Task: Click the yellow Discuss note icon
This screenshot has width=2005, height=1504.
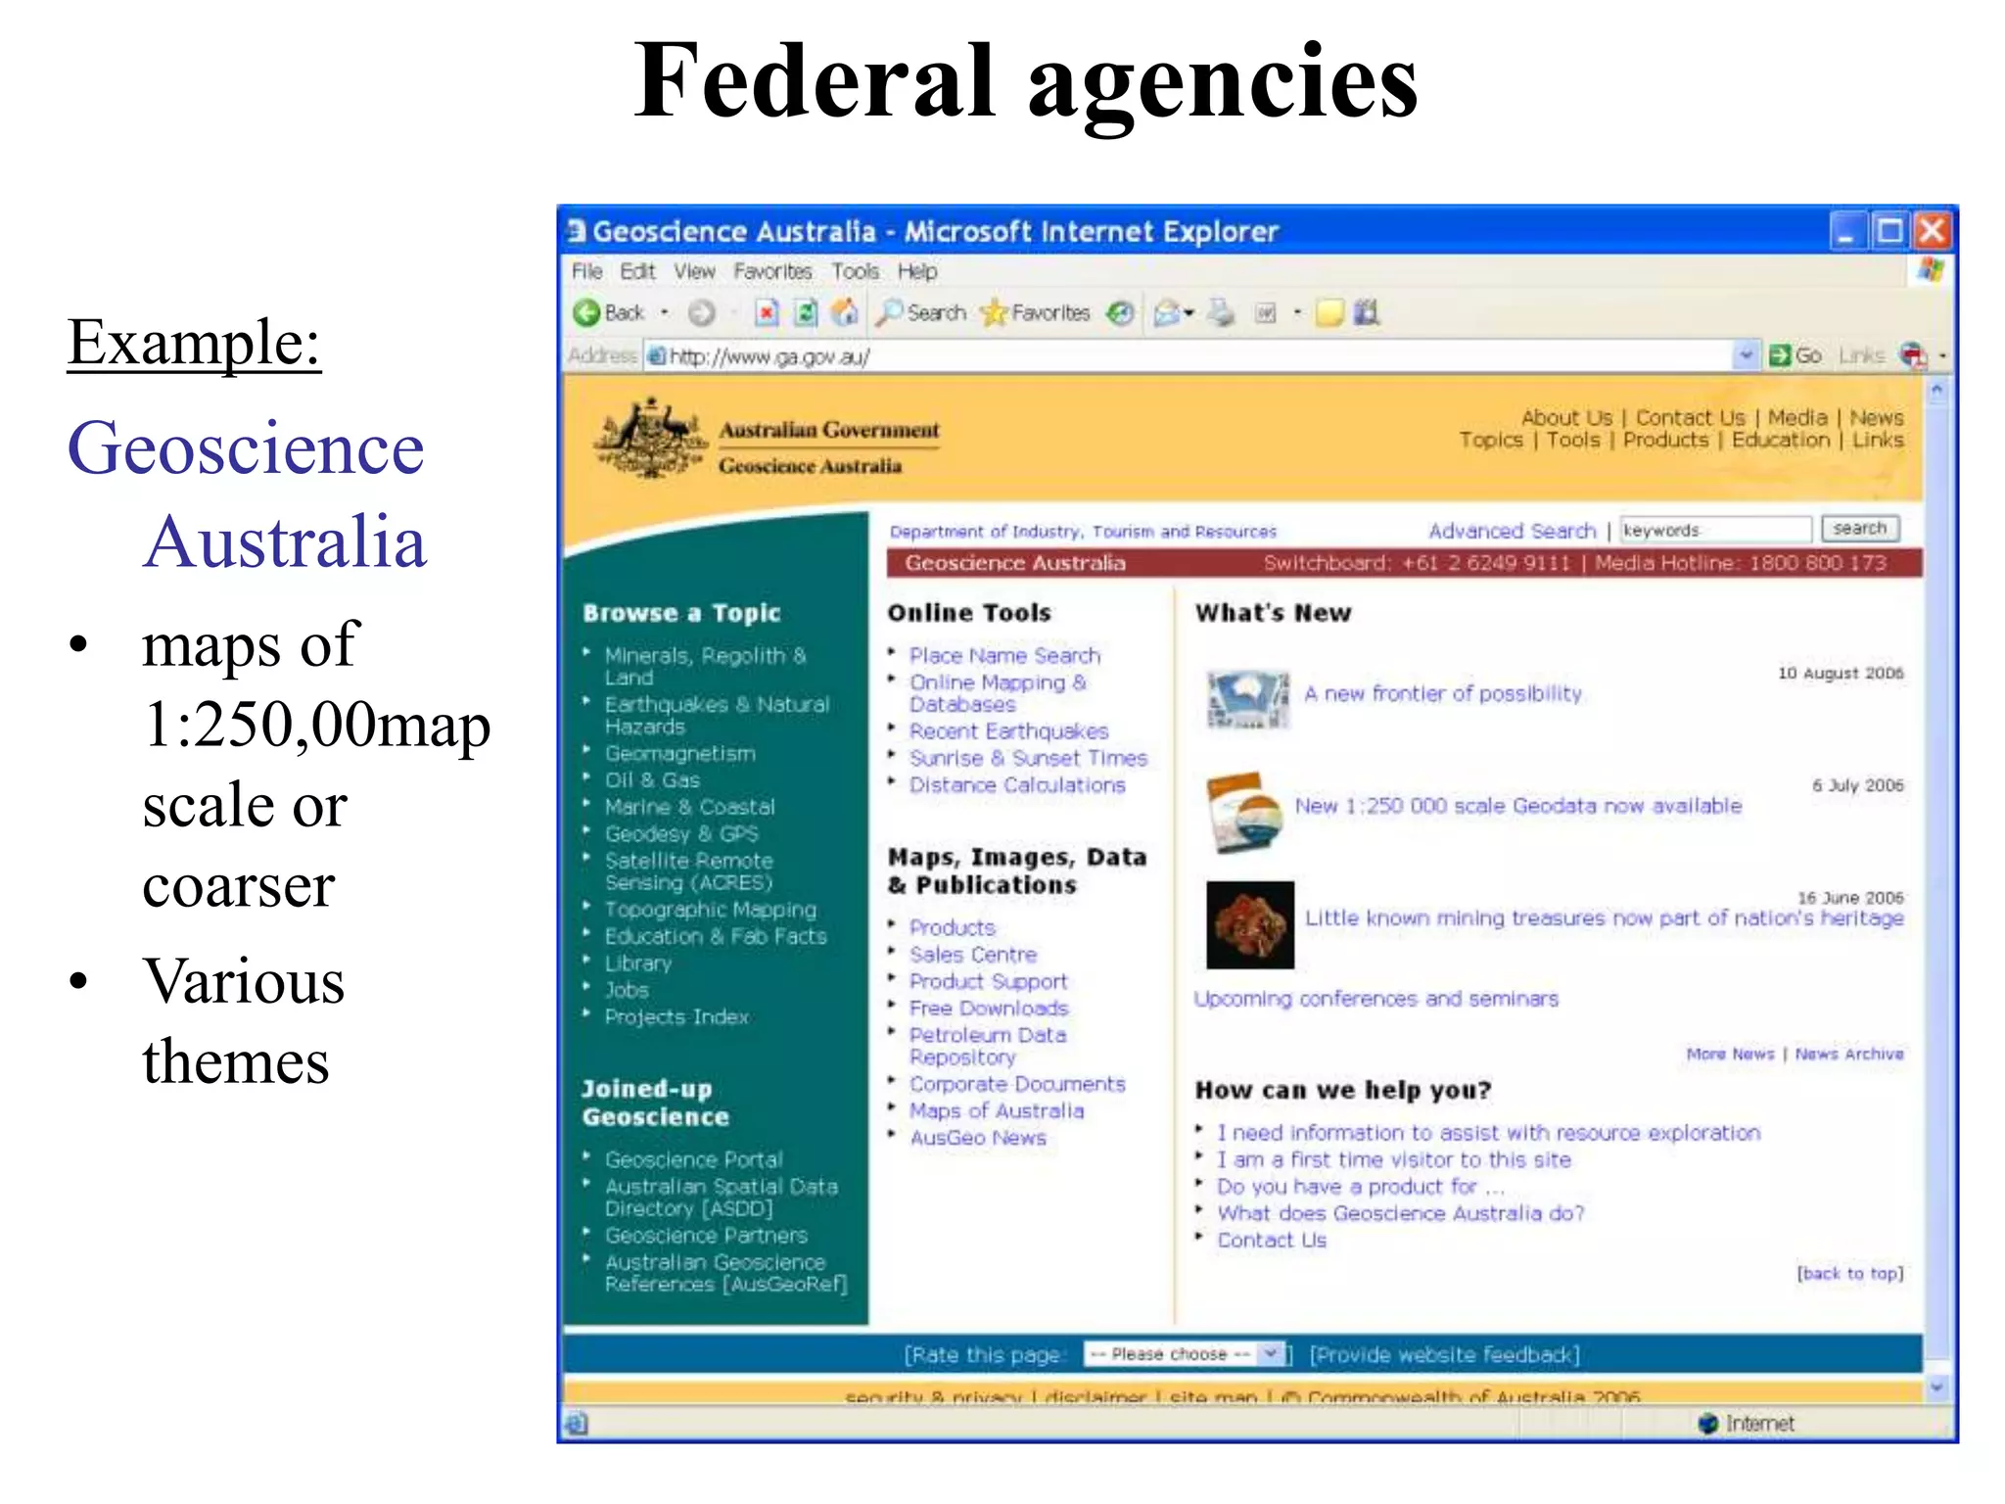Action: pyautogui.click(x=1329, y=313)
